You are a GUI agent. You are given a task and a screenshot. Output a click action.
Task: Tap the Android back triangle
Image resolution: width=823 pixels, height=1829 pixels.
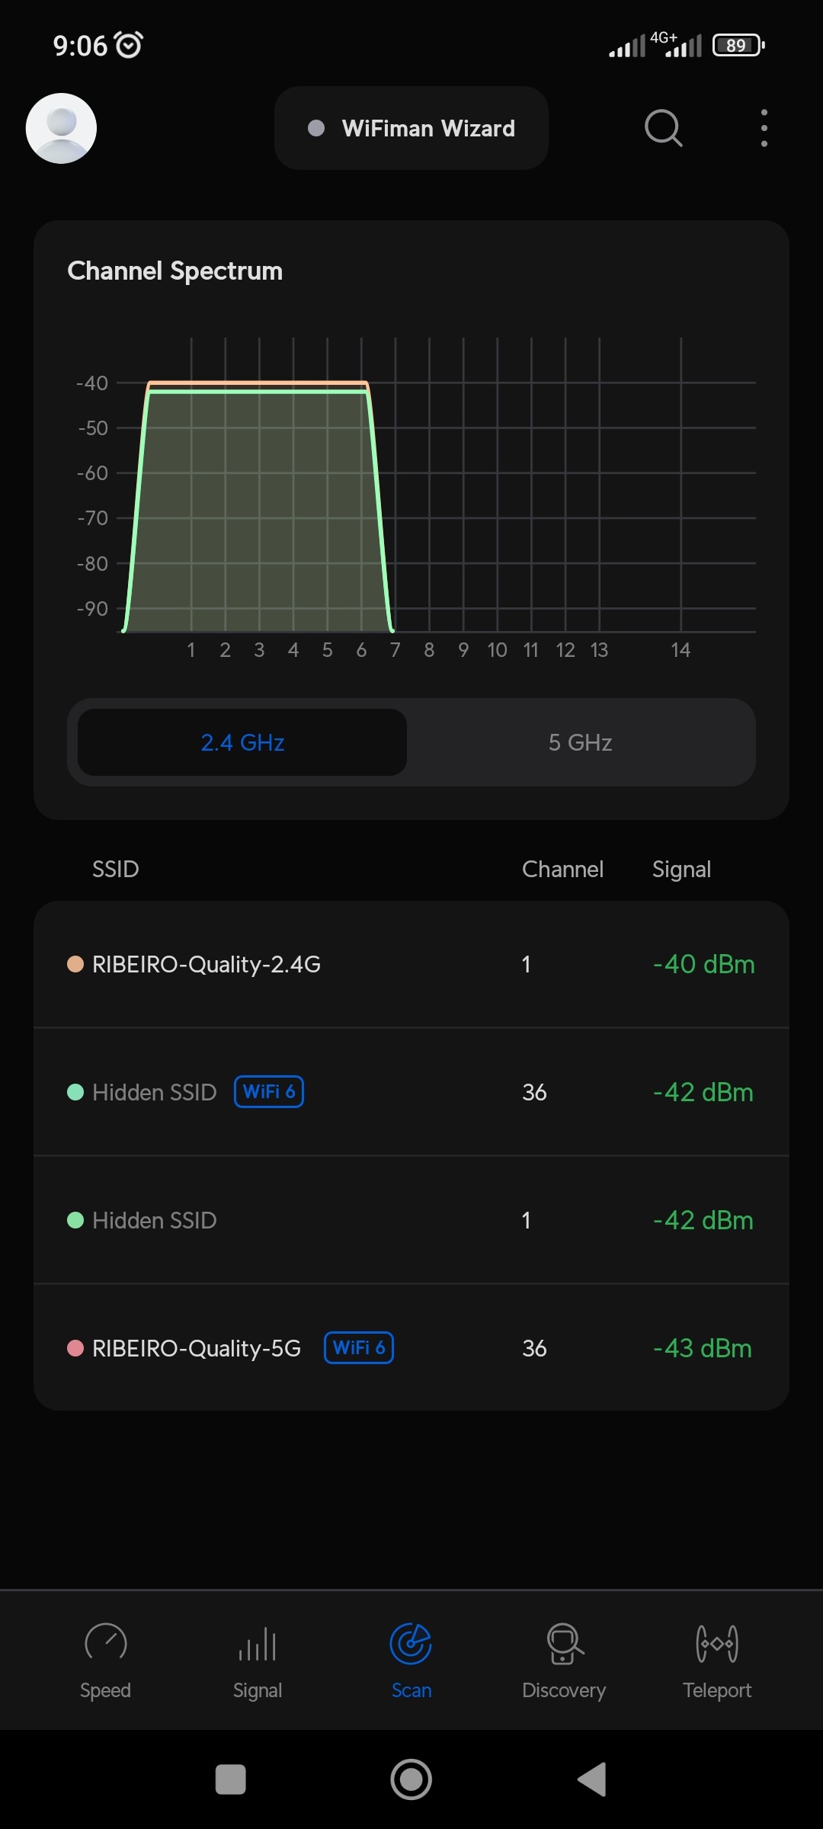592,1779
